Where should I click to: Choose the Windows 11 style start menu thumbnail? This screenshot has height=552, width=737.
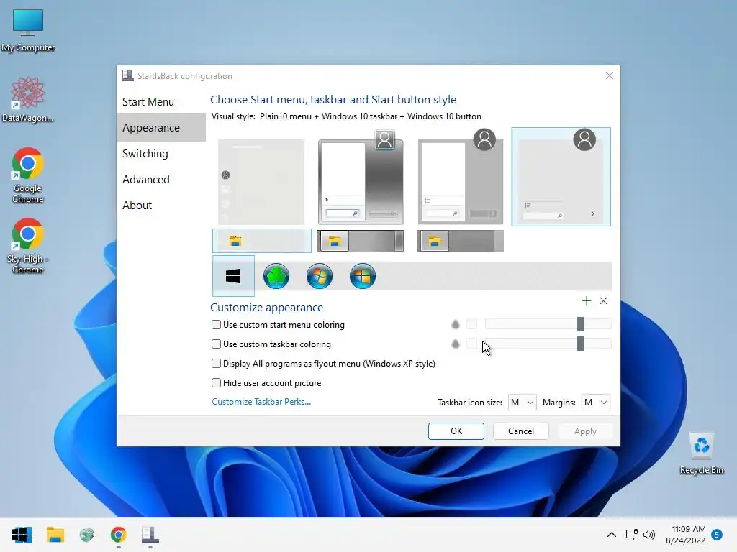(261, 182)
